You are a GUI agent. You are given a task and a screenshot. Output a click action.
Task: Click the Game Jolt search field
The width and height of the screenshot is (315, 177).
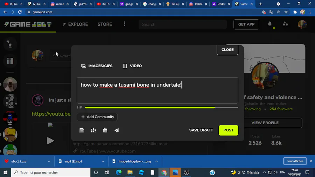pyautogui.click(x=183, y=24)
